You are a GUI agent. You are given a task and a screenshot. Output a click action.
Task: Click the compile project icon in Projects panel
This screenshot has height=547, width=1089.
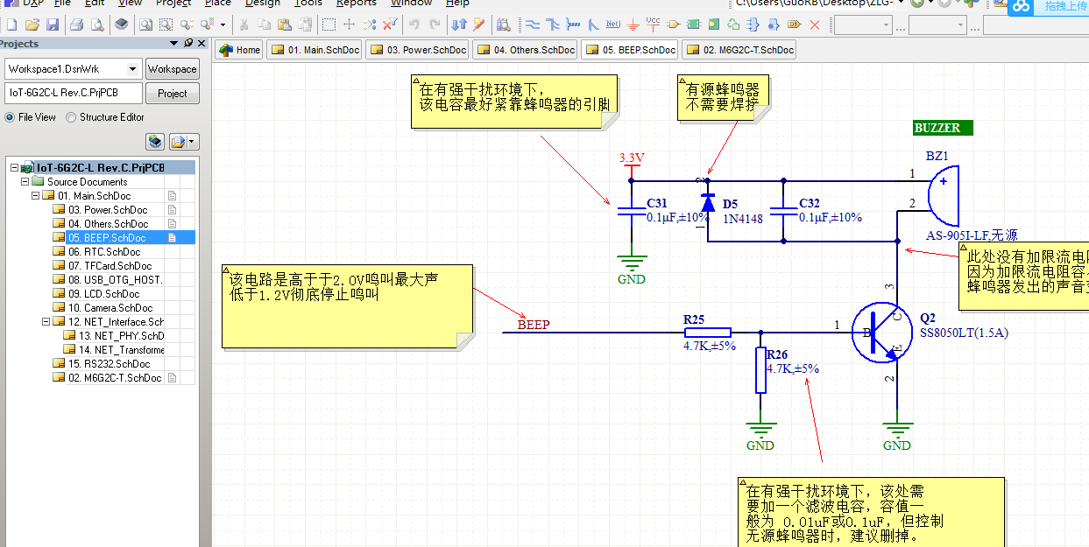click(x=155, y=141)
